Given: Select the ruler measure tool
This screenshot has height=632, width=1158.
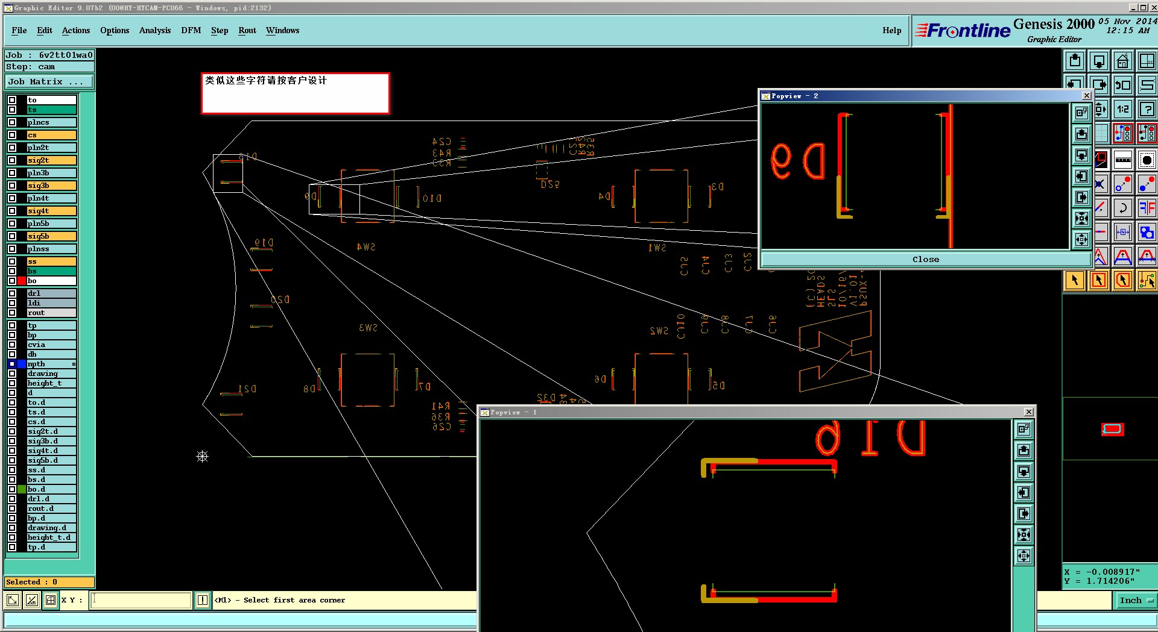Looking at the screenshot, I should point(1123,160).
